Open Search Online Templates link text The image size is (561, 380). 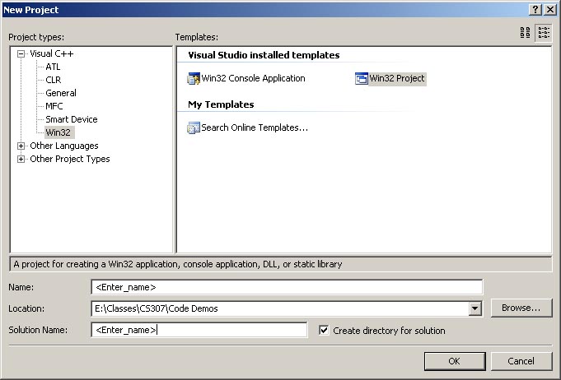[255, 127]
